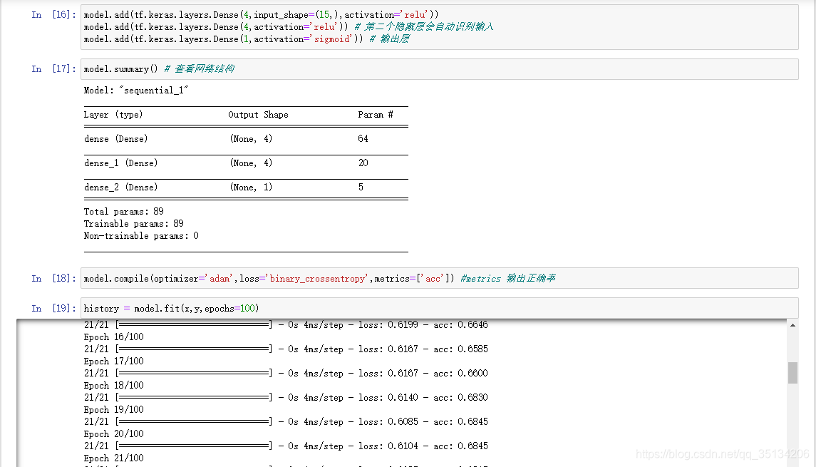Viewport: 816px width, 467px height.
Task: Click the Epoch 18/100 output line
Action: pyautogui.click(x=114, y=385)
